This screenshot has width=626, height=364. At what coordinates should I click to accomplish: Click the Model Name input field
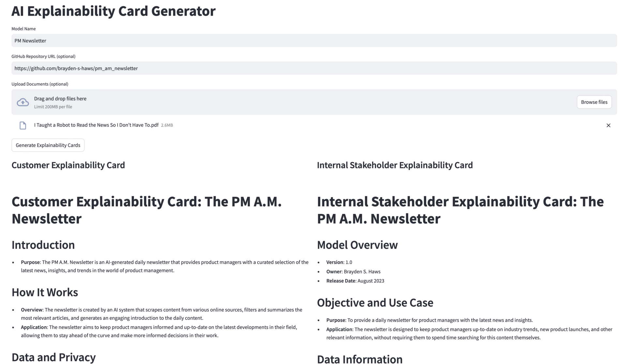pyautogui.click(x=313, y=40)
